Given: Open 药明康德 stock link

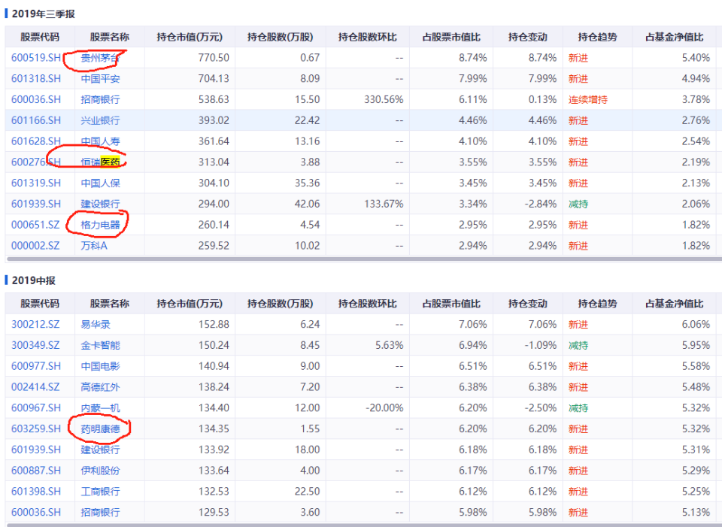Looking at the screenshot, I should click(100, 429).
